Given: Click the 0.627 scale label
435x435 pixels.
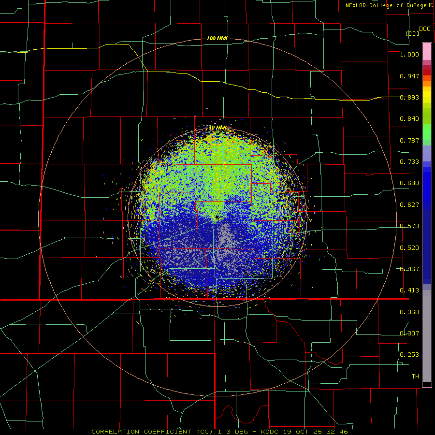Looking at the screenshot, I should coord(409,205).
